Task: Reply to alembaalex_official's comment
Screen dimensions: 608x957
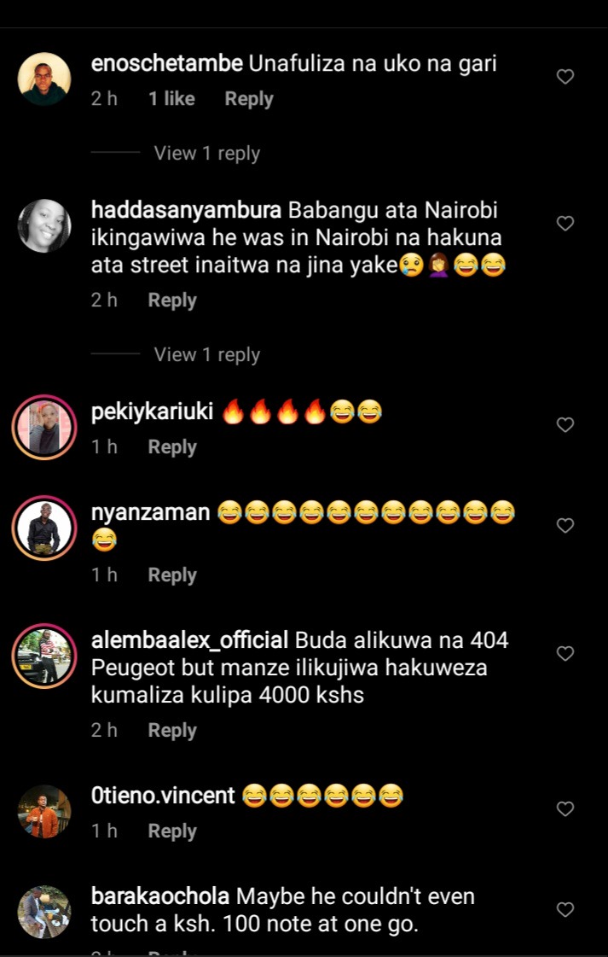Action: [x=172, y=731]
